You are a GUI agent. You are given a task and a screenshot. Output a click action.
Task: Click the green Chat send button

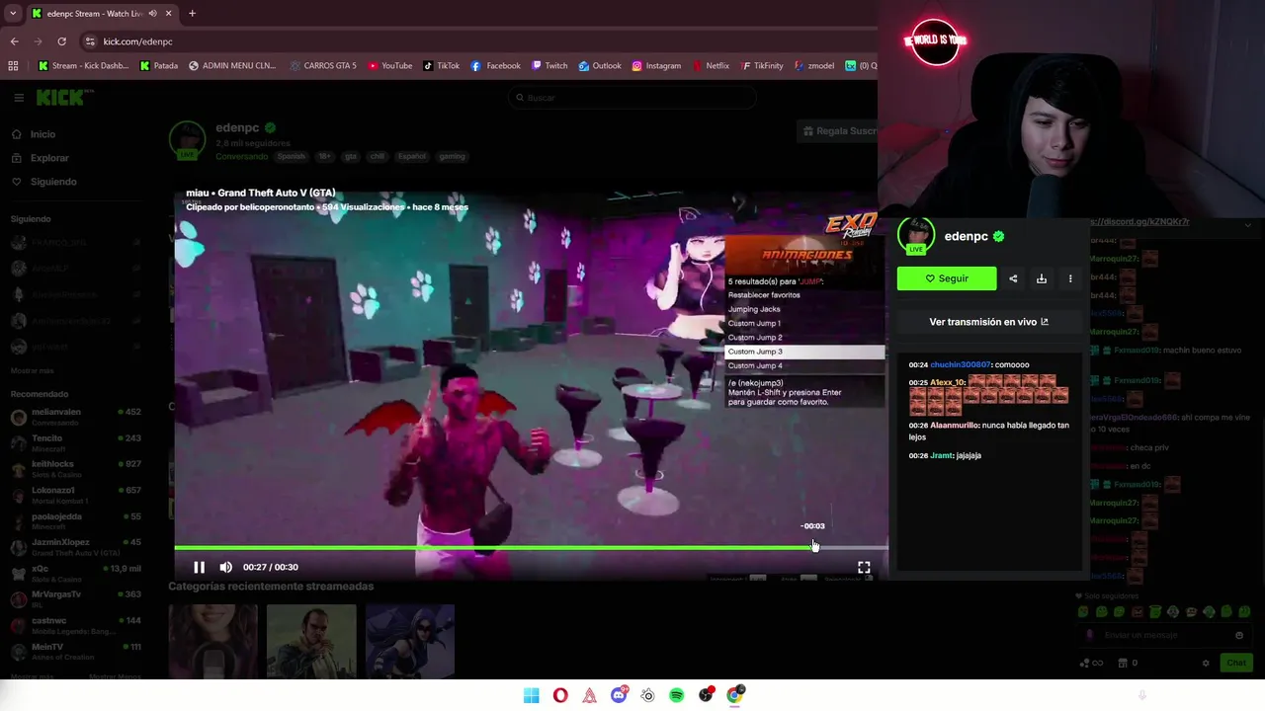1236,664
